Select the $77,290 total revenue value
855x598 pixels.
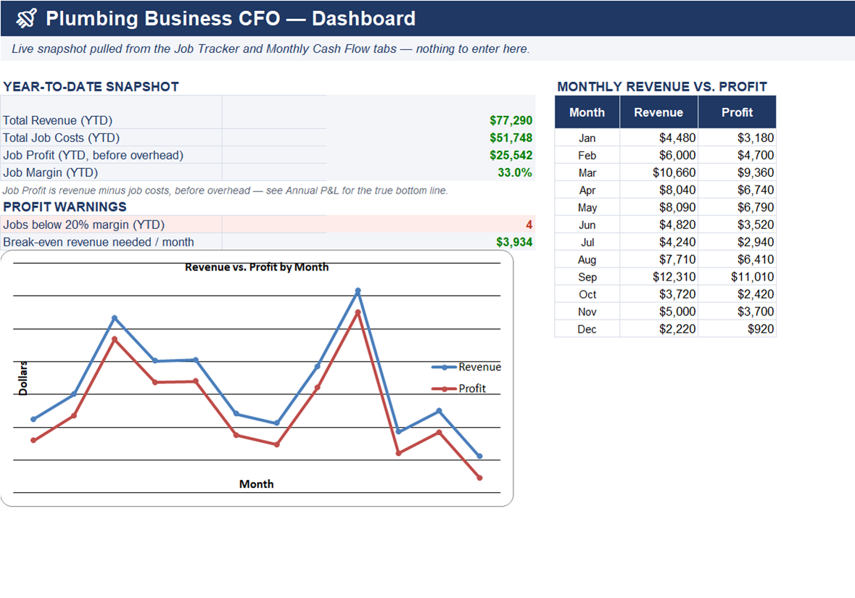click(511, 120)
